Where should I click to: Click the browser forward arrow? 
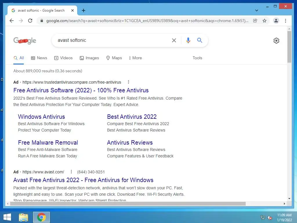[21, 21]
